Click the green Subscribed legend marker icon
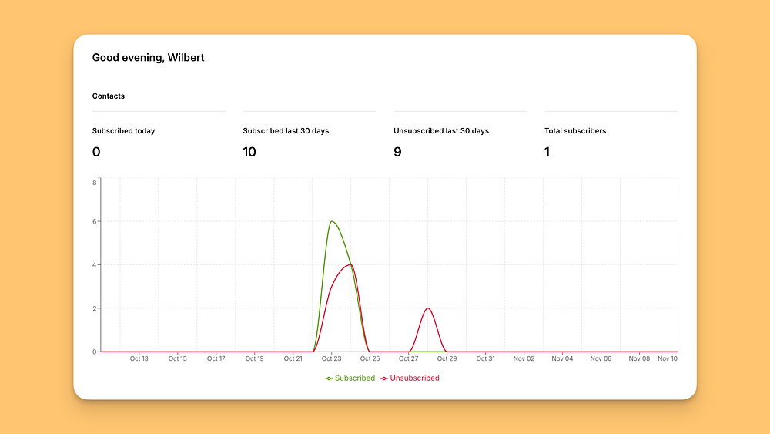This screenshot has width=770, height=434. tap(329, 378)
